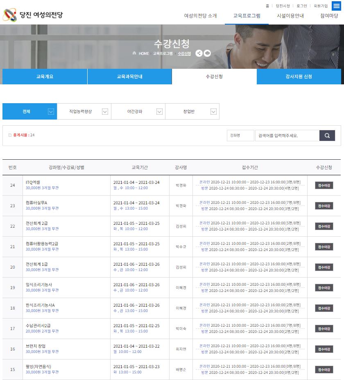Expand the 전체 category dropdown

pos(51,111)
